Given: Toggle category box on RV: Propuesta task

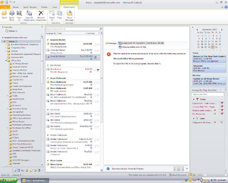Looking at the screenshot, I should pos(220,114).
